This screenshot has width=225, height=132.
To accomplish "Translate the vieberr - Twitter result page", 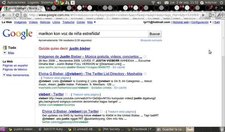I will tap(86, 94).
